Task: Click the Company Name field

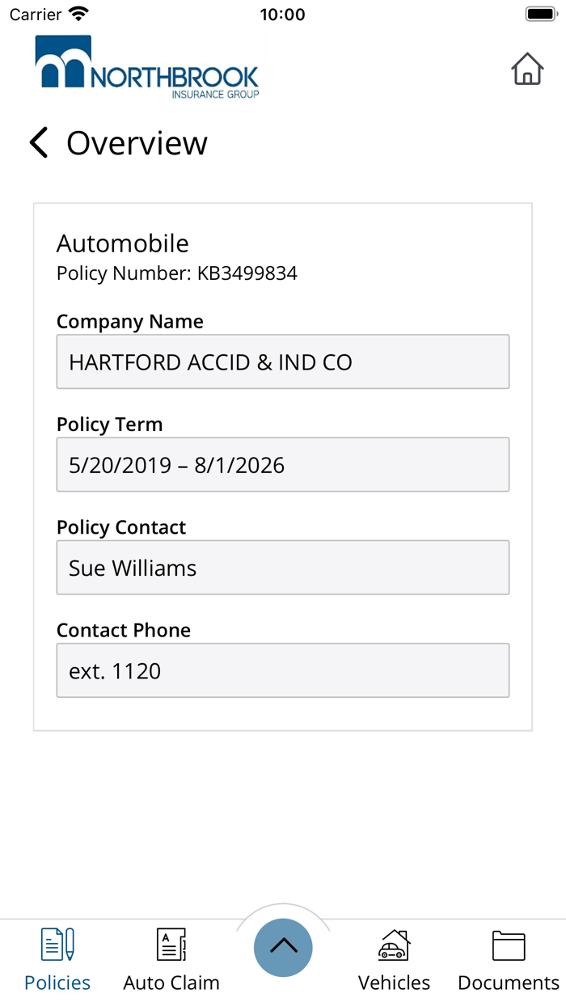Action: point(283,361)
